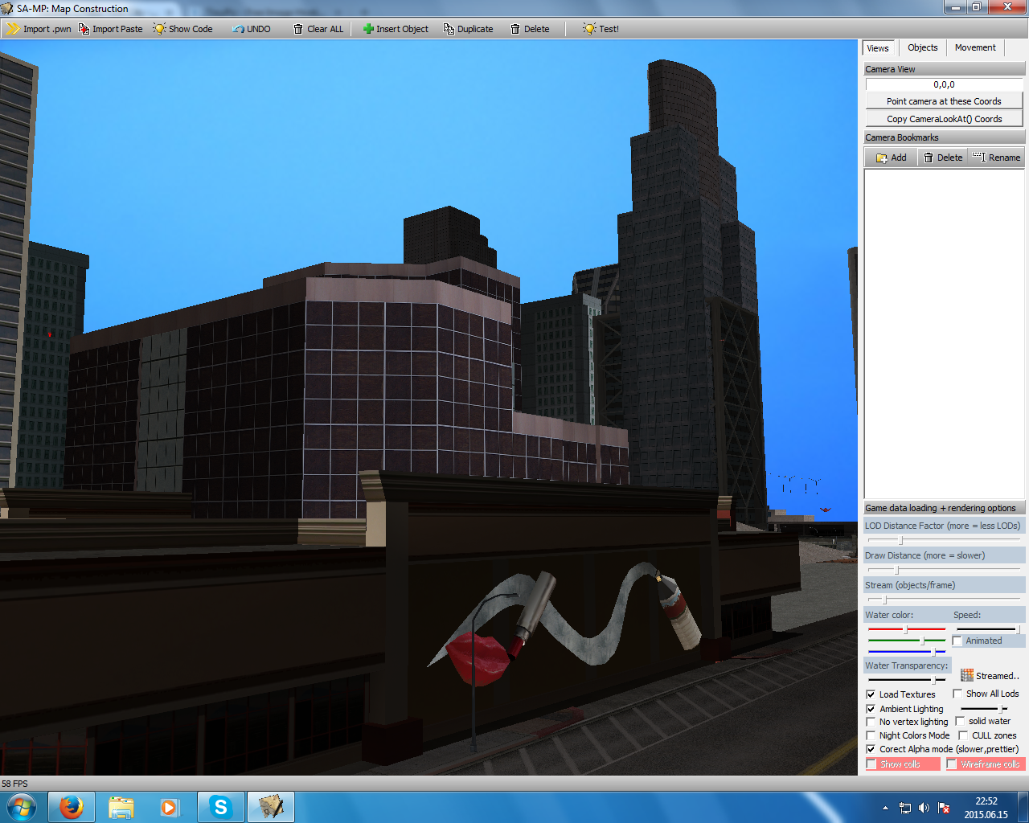Enable the solid water checkbox

pyautogui.click(x=960, y=721)
